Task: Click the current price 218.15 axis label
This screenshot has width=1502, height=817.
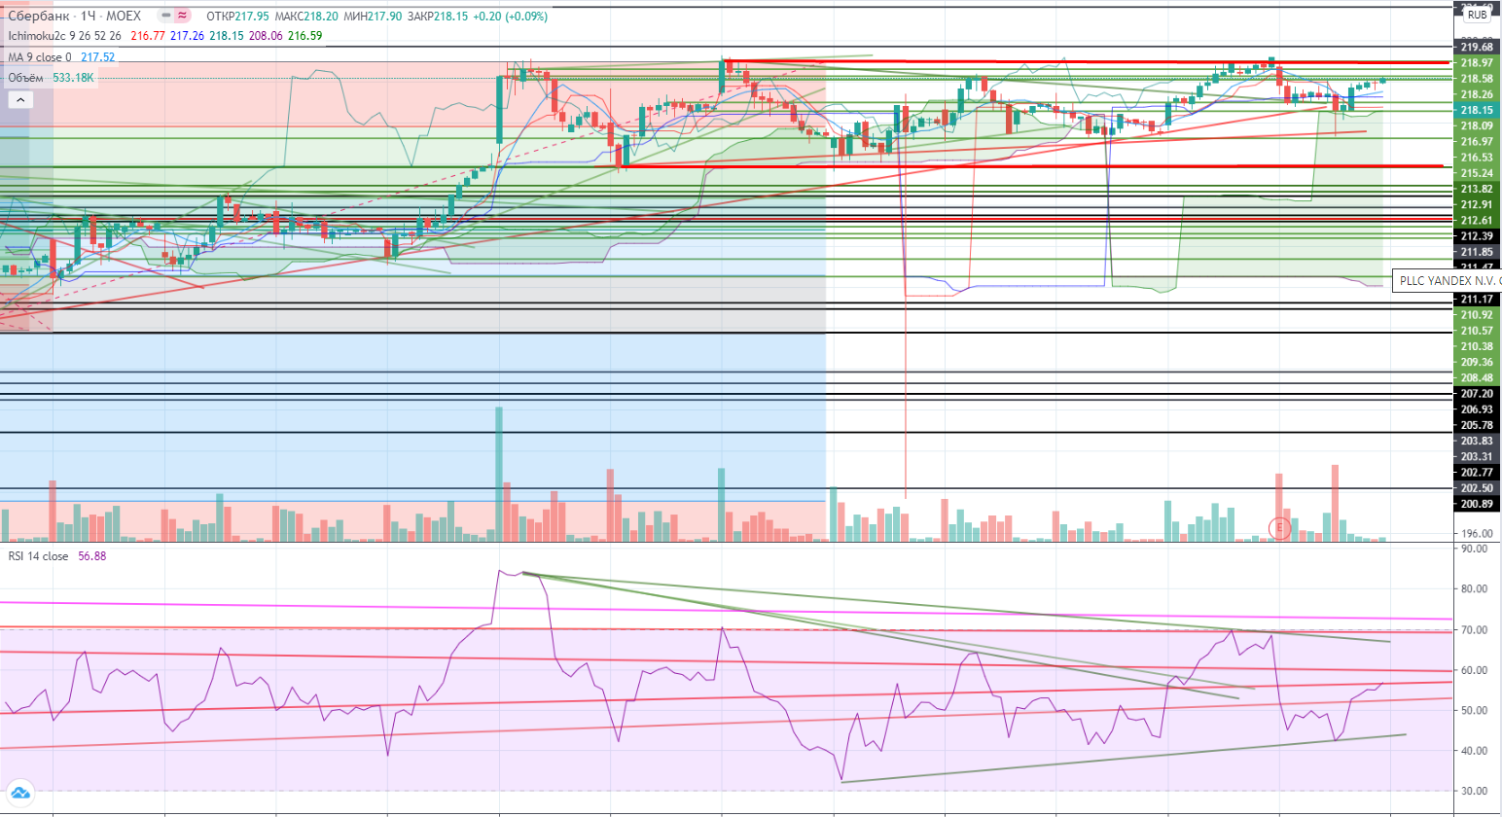Action: click(x=1476, y=111)
